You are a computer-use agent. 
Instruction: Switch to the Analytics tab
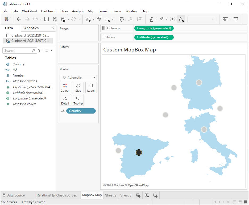click(31, 28)
